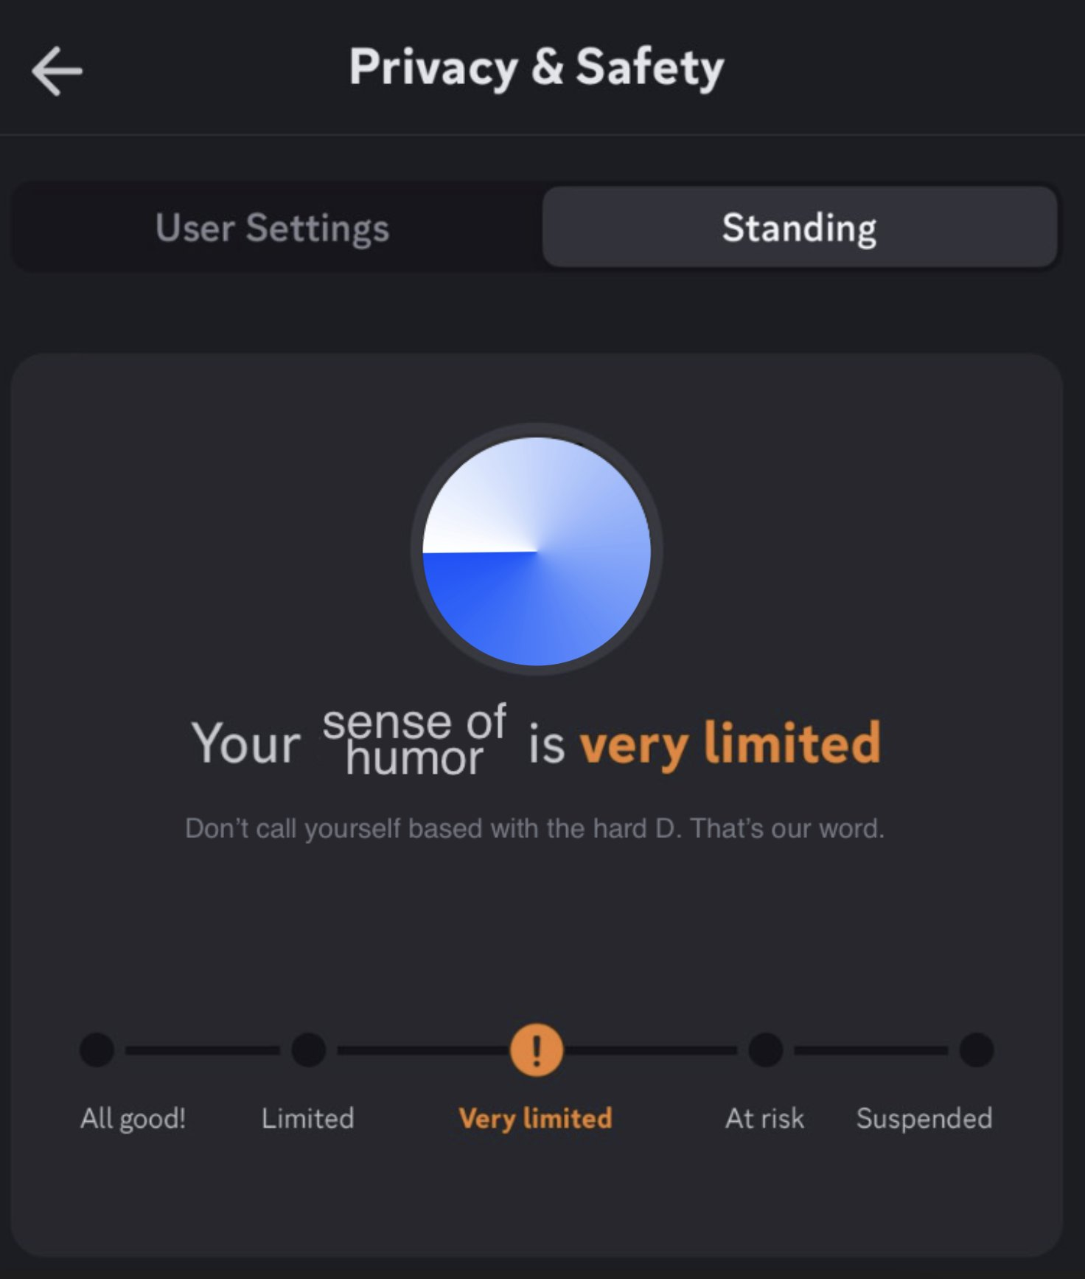
Task: Tap the orange 'Very limited' label
Action: (x=536, y=1118)
